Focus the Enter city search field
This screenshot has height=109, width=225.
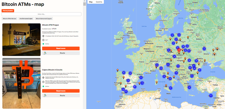(x=41, y=14)
